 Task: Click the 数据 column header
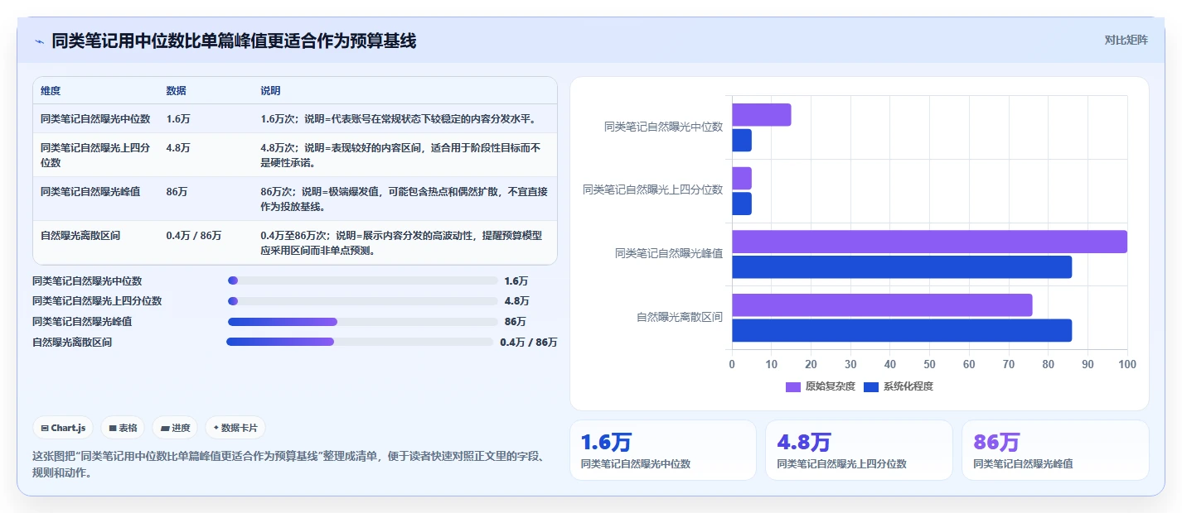(176, 90)
